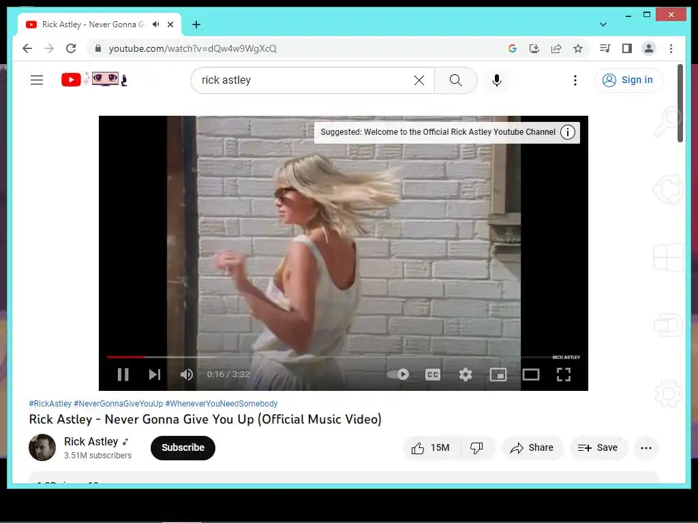Clear the search box text
The width and height of the screenshot is (698, 523).
[419, 80]
